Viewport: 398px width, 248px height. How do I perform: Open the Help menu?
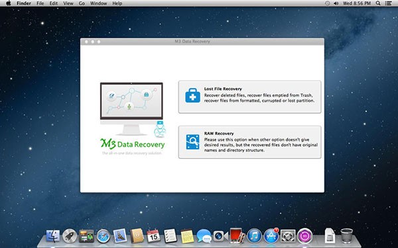click(x=117, y=3)
